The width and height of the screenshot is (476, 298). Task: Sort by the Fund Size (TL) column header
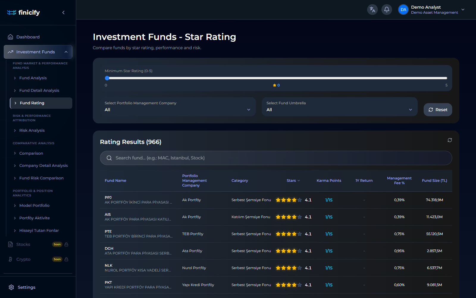(434, 181)
